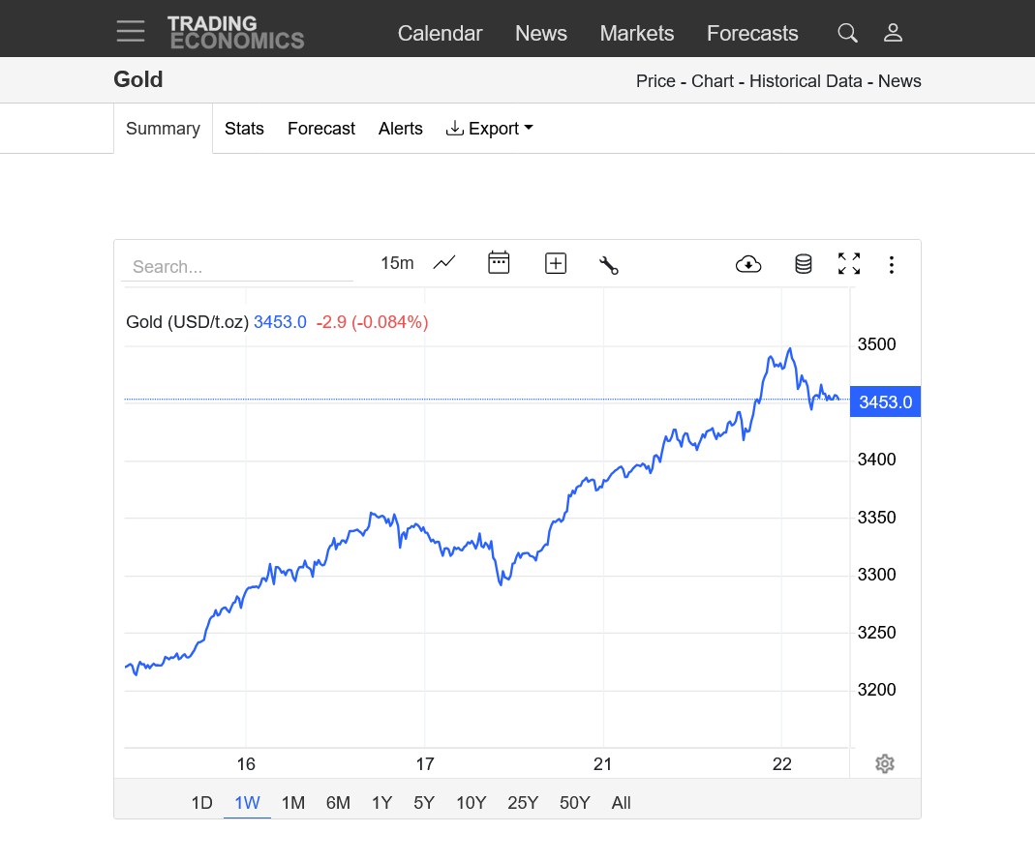The width and height of the screenshot is (1035, 862).
Task: Open the three-dot chart options menu
Action: [892, 264]
